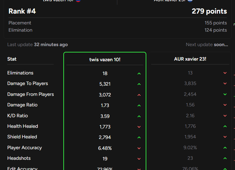Click twis vazen's 5,321 damage value

click(105, 84)
